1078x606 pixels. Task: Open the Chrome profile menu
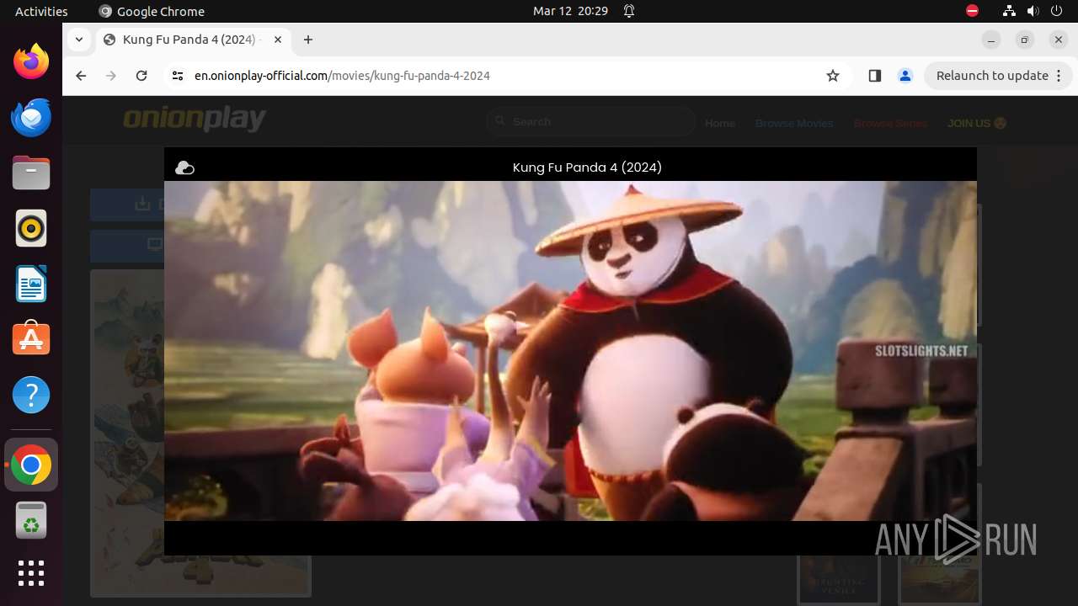pyautogui.click(x=905, y=76)
